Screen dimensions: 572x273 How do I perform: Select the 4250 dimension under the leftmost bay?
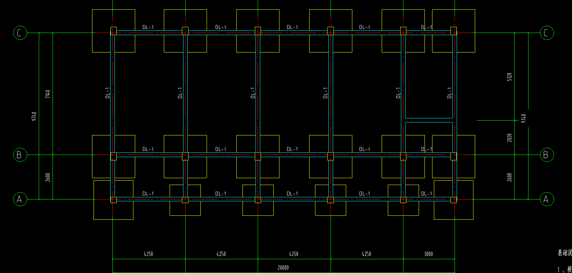(148, 254)
